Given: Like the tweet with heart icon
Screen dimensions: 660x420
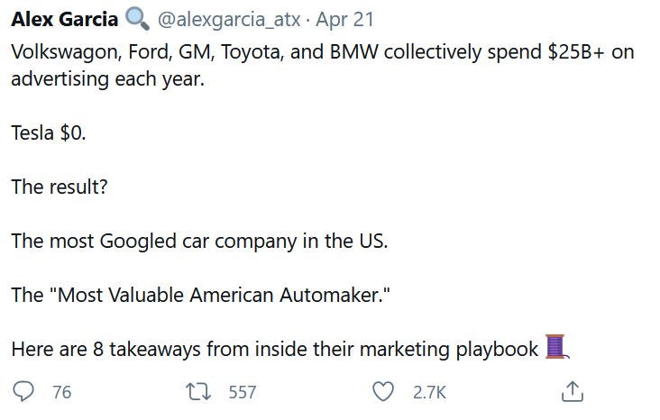Looking at the screenshot, I should coord(384,392).
